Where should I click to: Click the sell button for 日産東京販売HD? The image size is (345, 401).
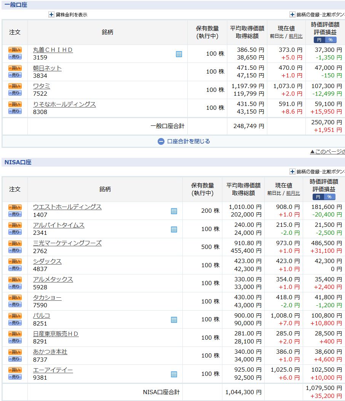click(x=15, y=341)
